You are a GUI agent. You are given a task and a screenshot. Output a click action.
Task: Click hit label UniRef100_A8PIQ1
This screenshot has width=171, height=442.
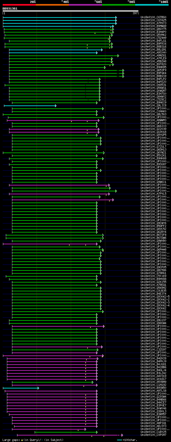[153, 423]
